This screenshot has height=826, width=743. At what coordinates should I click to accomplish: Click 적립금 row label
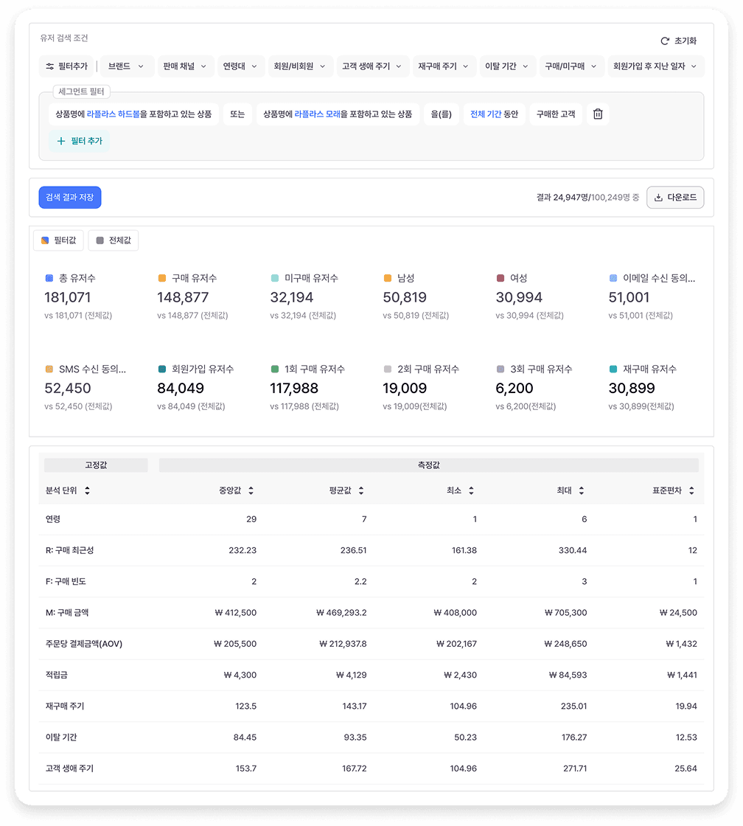pos(56,675)
